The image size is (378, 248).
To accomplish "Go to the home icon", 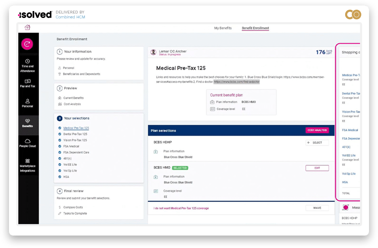I will tap(27, 27).
